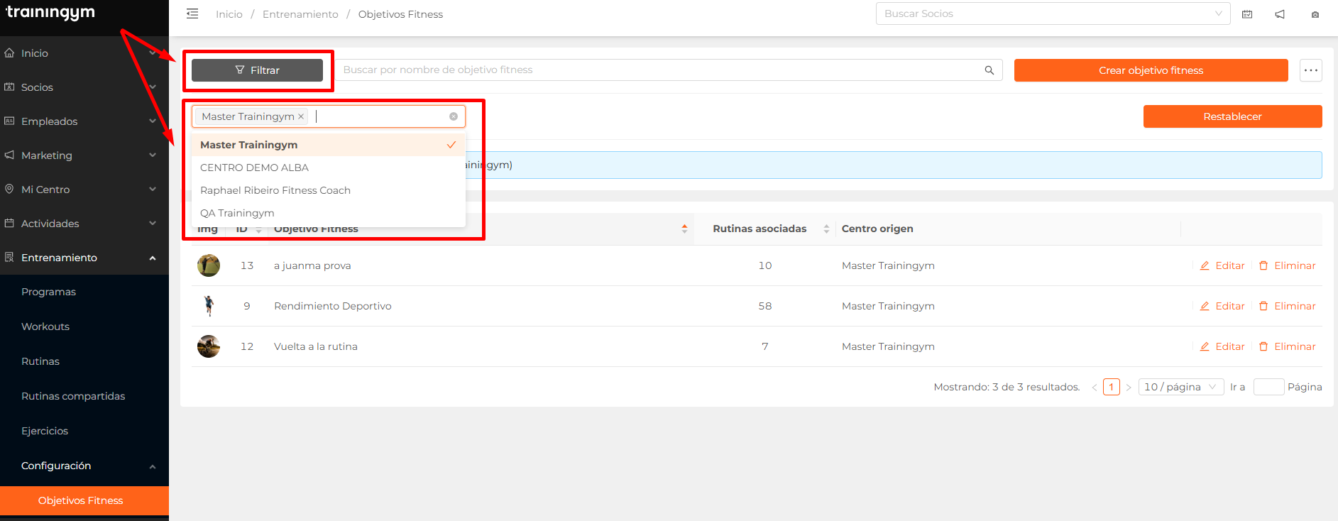
Task: Click the 'Vuelta a la rutina' thumbnail
Action: 209,346
